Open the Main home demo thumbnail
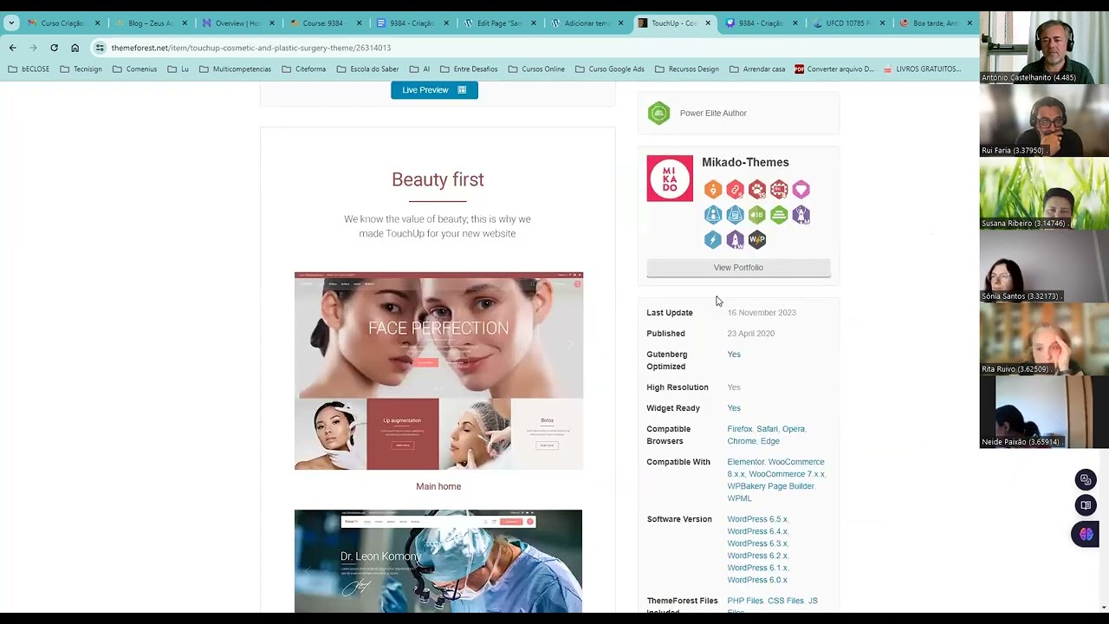Image resolution: width=1109 pixels, height=624 pixels. tap(438, 371)
